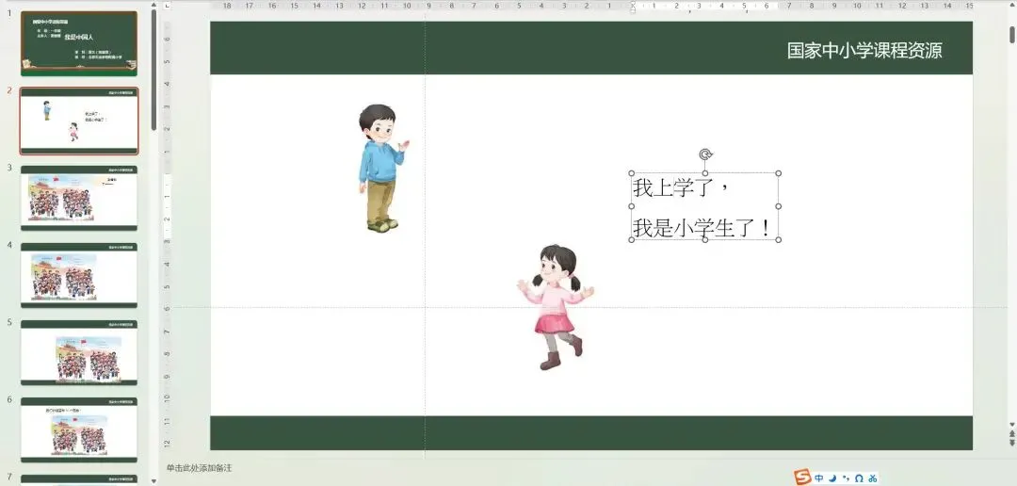Screen dimensions: 1017x486
Task: Click the editor scrollbar's single down arrow
Action: tap(1011, 425)
